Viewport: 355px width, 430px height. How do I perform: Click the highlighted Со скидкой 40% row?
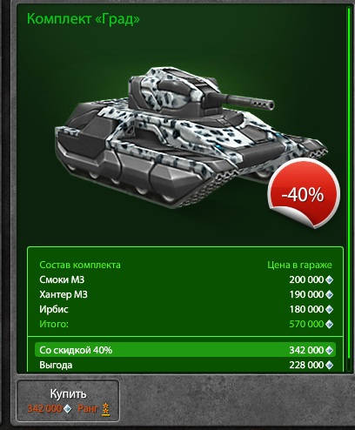pos(185,350)
